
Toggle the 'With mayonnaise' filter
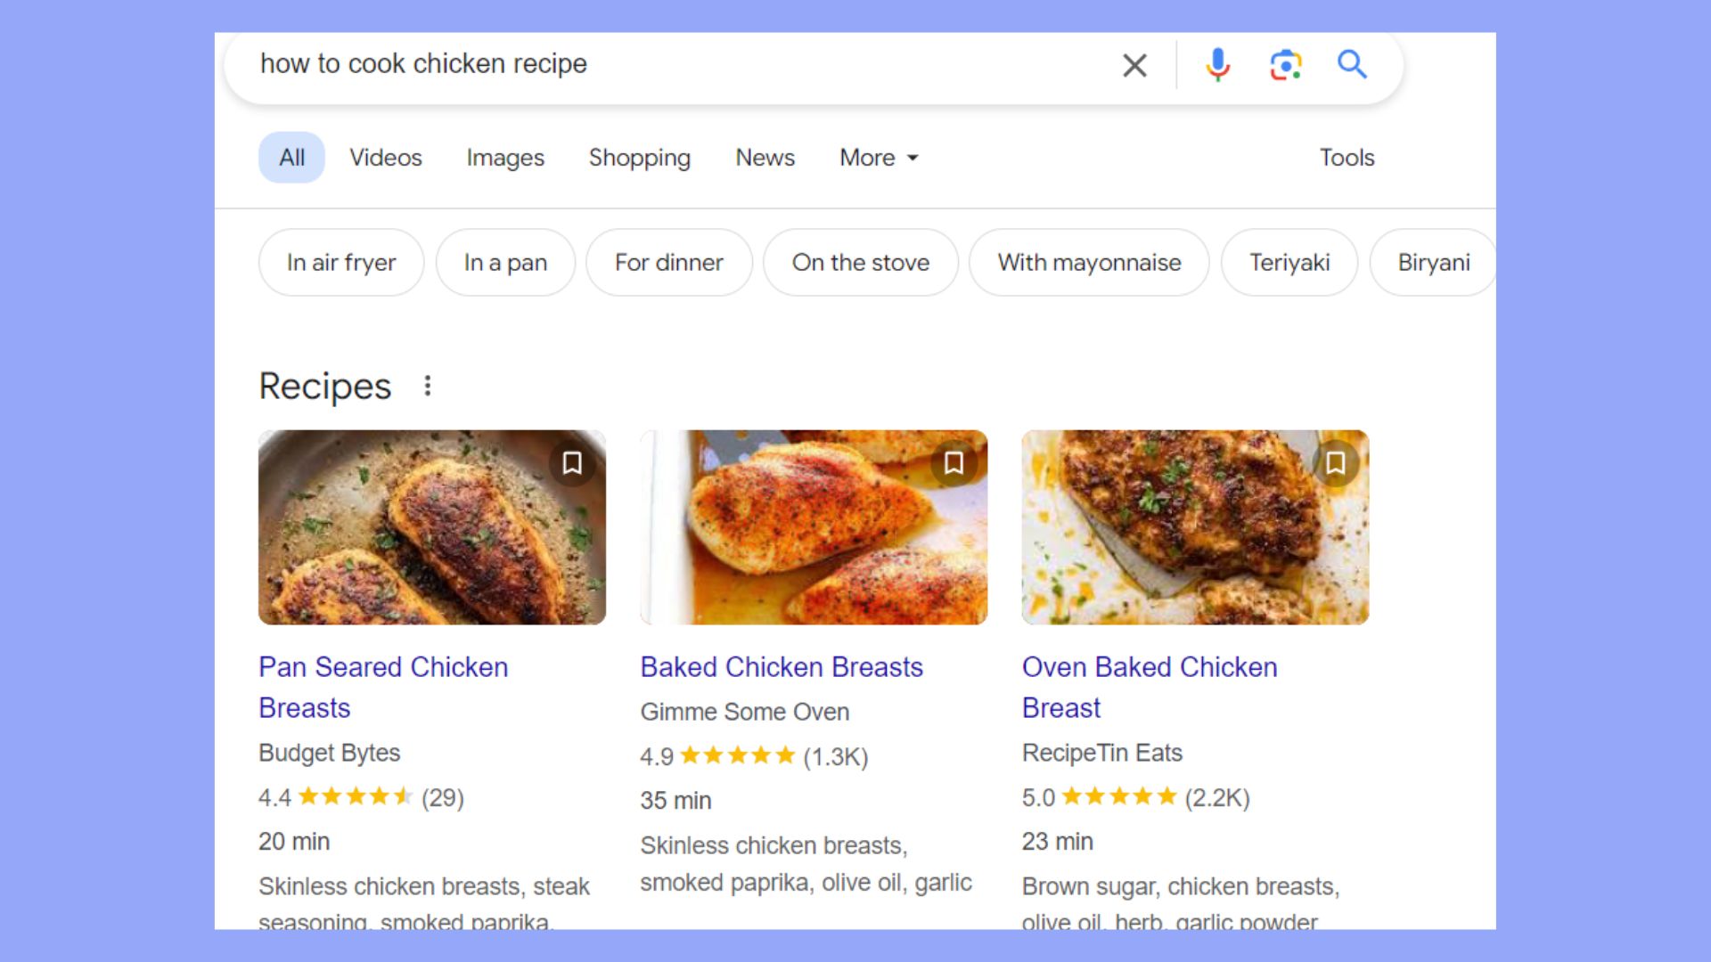[x=1088, y=262]
